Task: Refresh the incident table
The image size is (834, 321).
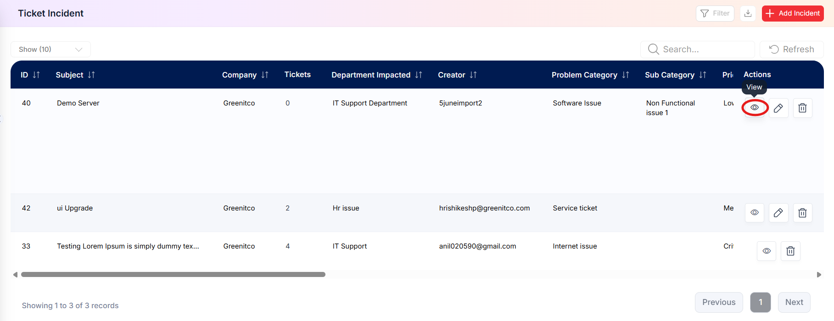Action: pyautogui.click(x=792, y=50)
